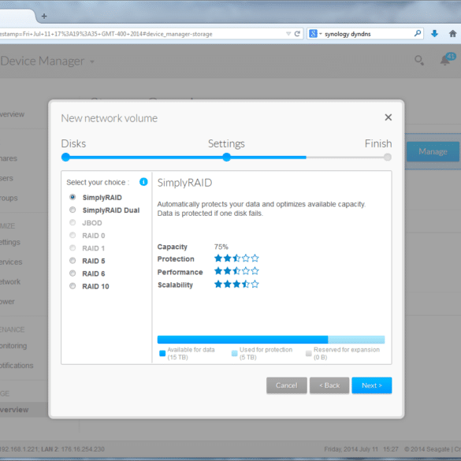Select the RAID 5 radio option
The height and width of the screenshot is (461, 461).
(72, 260)
